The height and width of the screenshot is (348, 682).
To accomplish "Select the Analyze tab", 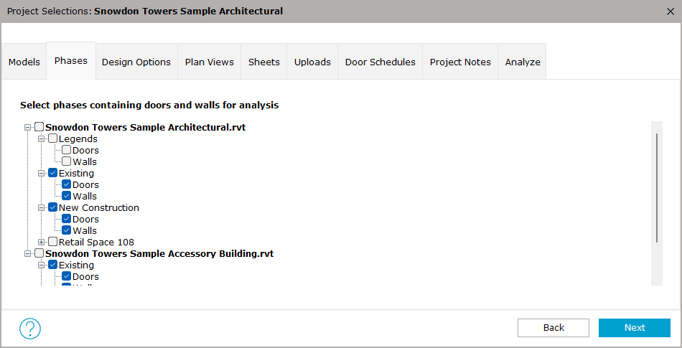I will pyautogui.click(x=523, y=62).
